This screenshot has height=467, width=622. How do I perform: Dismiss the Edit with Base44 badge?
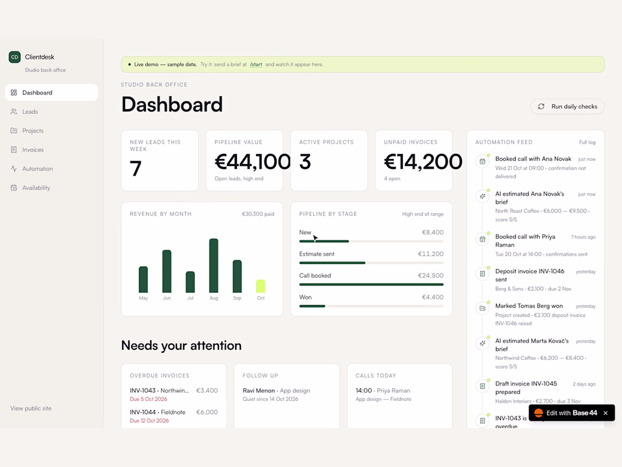(606, 413)
